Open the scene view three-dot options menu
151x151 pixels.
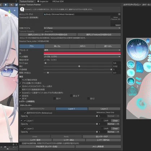tap(16, 1)
